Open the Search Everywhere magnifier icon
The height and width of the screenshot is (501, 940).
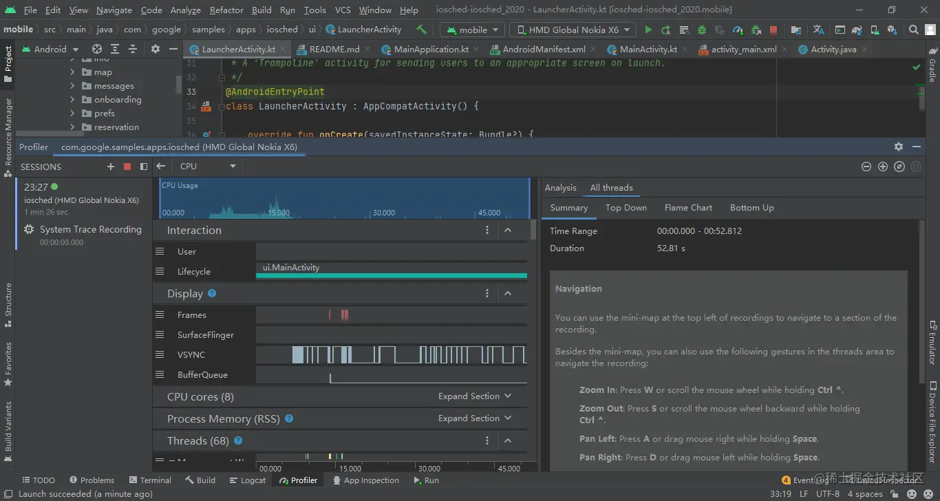pos(913,30)
